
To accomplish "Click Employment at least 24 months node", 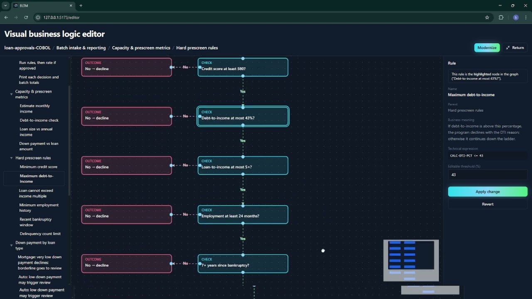I will (243, 214).
